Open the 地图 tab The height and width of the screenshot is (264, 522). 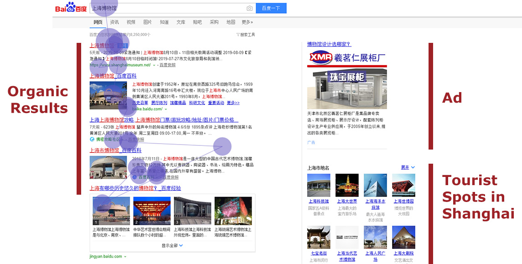[x=230, y=21]
